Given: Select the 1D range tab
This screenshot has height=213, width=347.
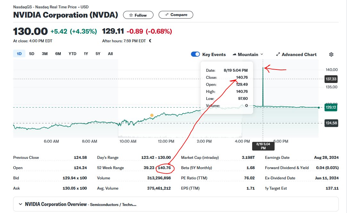Looking at the screenshot, I should click(x=19, y=54).
